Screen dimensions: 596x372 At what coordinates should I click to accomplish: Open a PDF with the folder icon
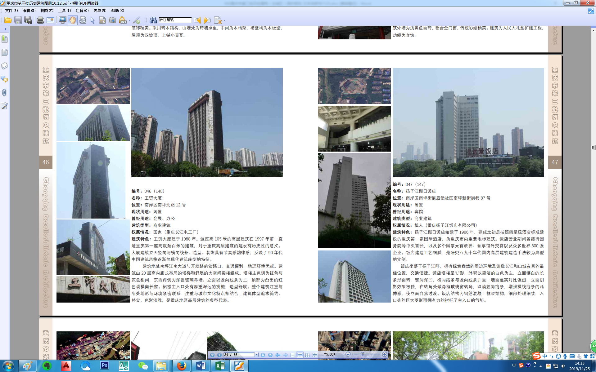point(8,20)
